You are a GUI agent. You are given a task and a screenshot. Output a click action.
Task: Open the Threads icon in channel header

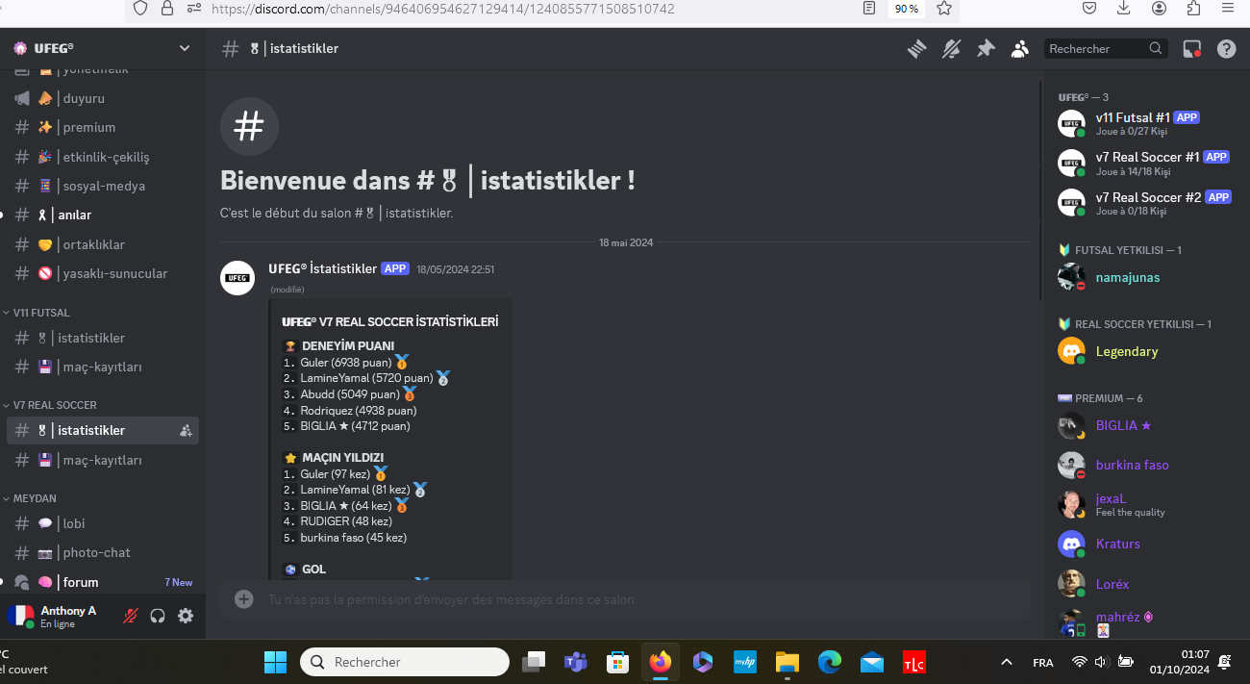click(916, 49)
